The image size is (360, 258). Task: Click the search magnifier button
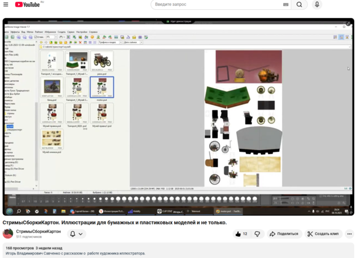[299, 5]
